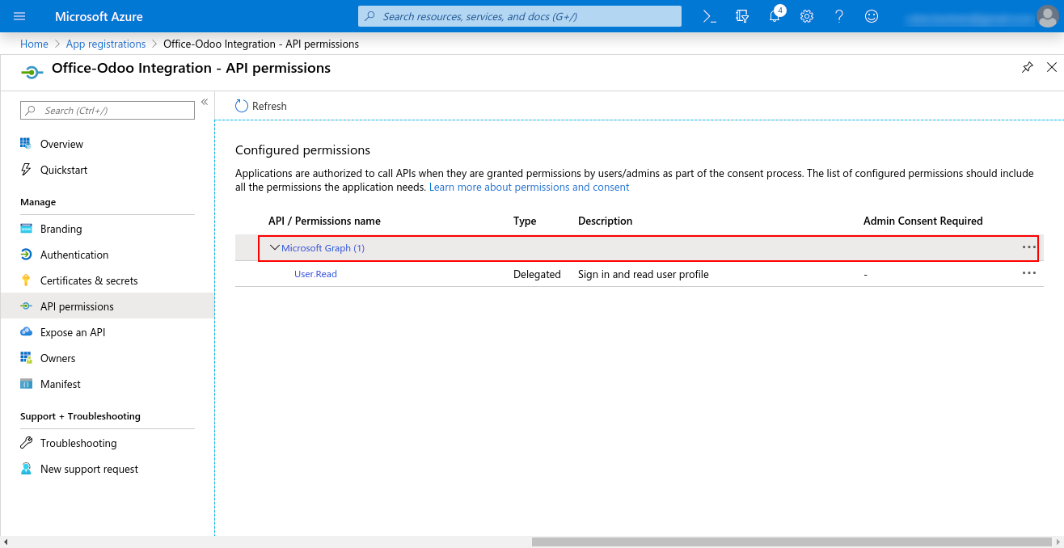Open the notifications bell
The image size is (1064, 548).
click(775, 16)
